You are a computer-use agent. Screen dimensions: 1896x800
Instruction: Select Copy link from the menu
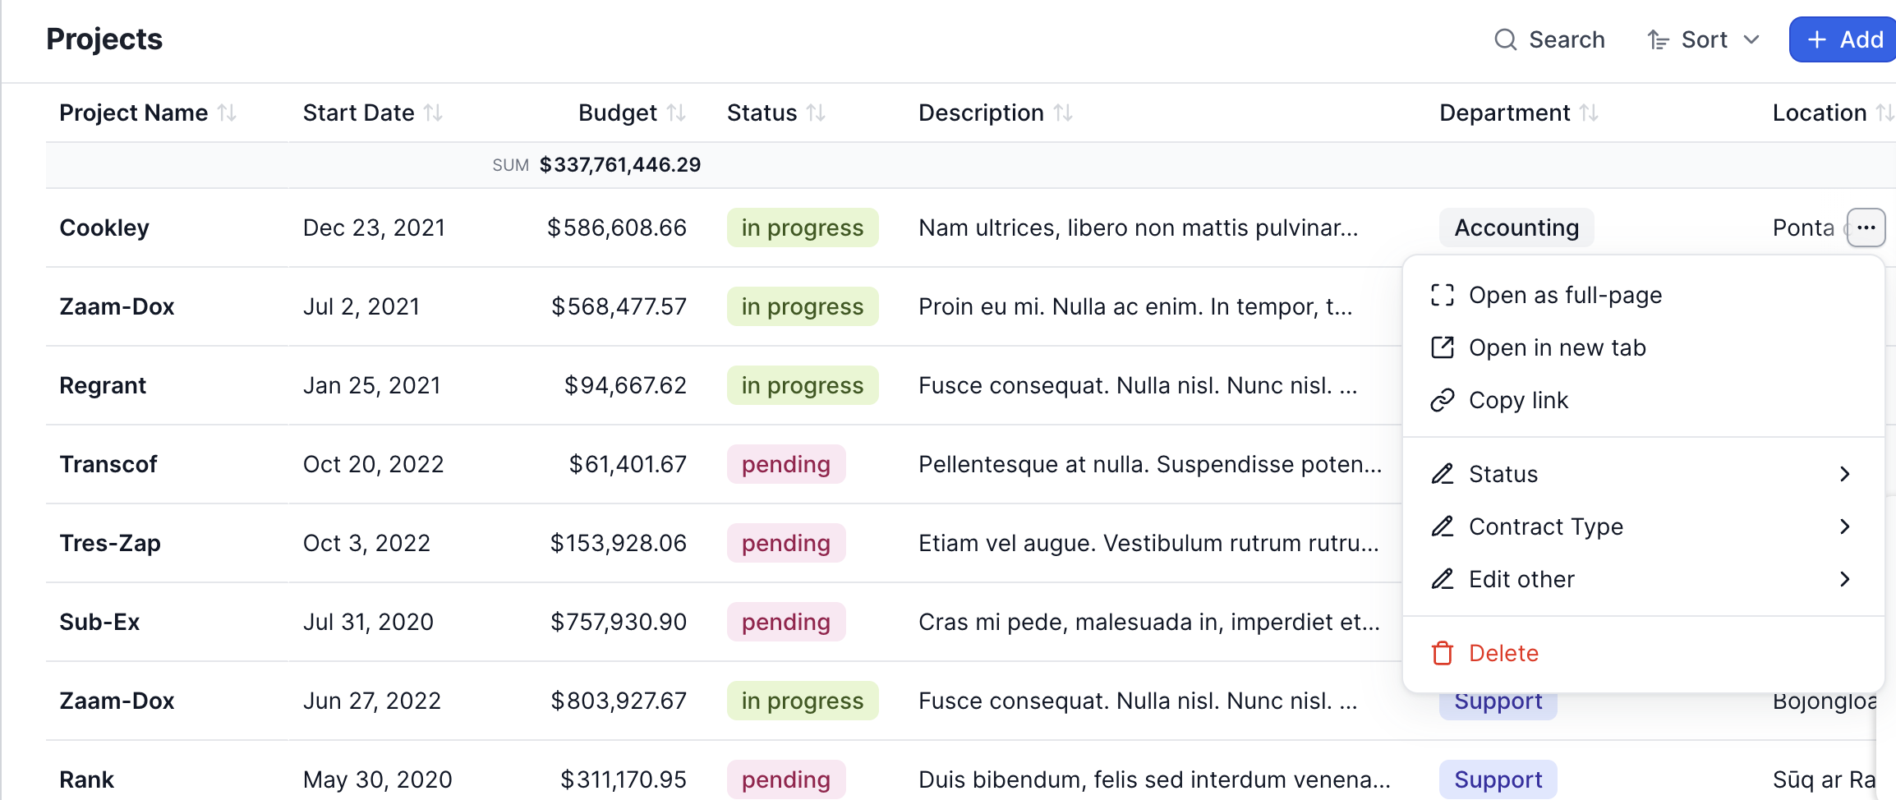coord(1518,400)
